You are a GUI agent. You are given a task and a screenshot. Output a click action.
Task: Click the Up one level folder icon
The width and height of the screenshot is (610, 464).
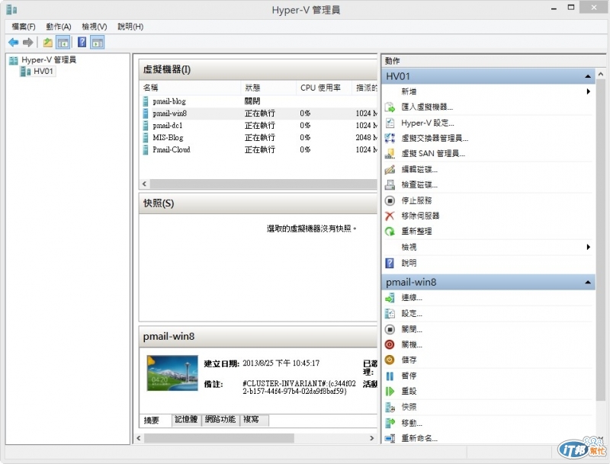point(48,42)
